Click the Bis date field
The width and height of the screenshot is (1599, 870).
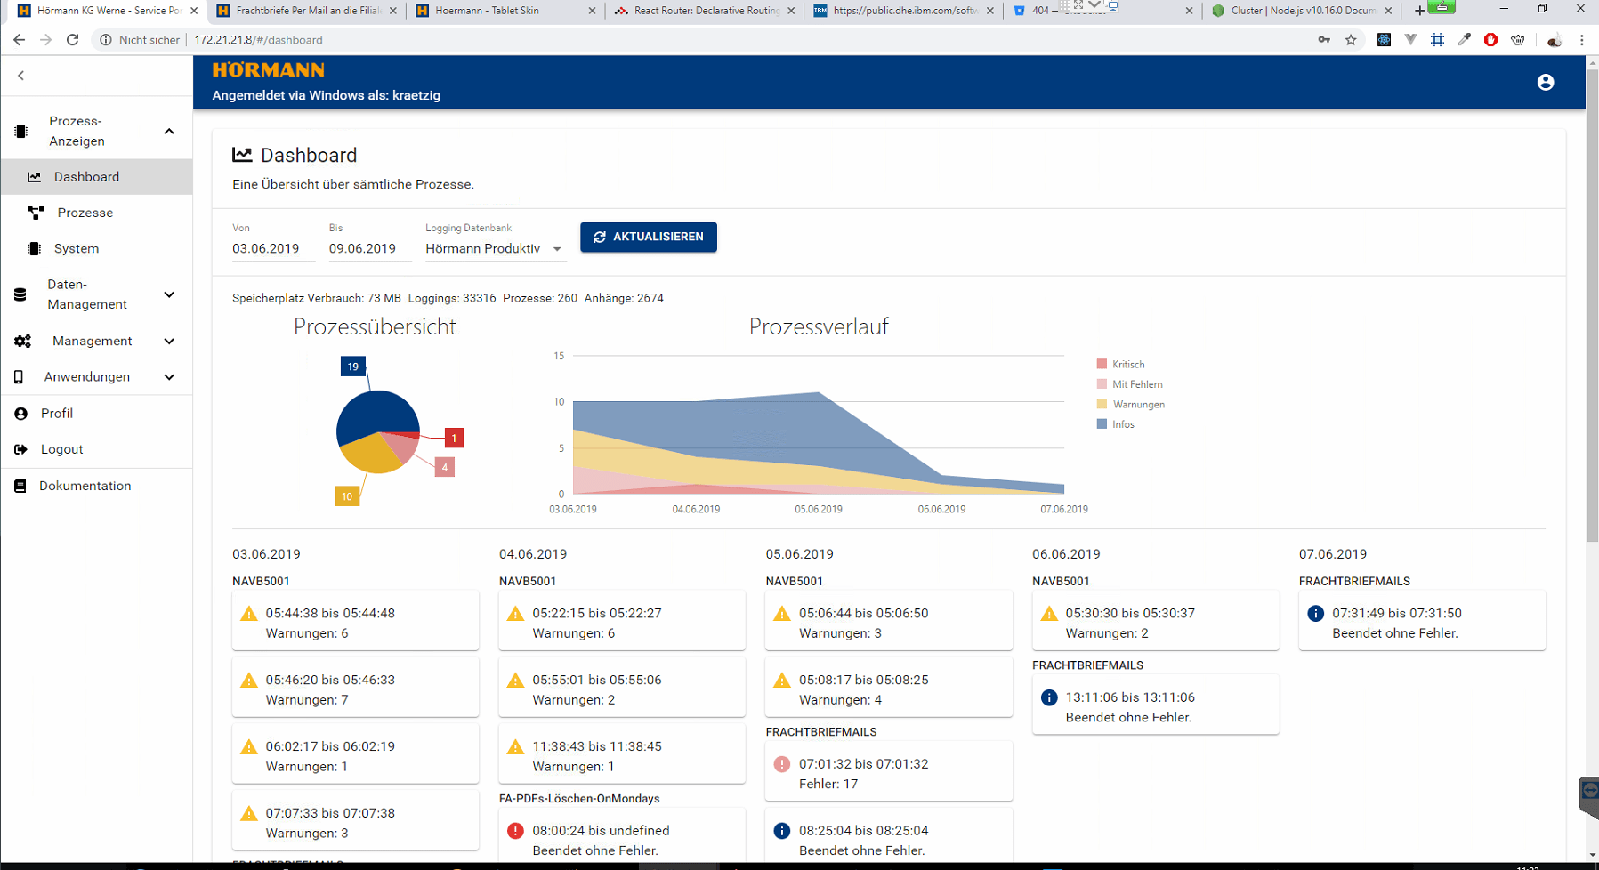370,248
